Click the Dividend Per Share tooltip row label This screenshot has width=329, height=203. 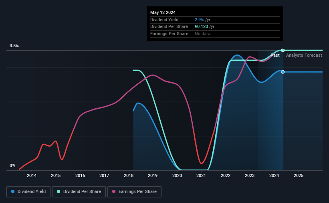coord(169,27)
